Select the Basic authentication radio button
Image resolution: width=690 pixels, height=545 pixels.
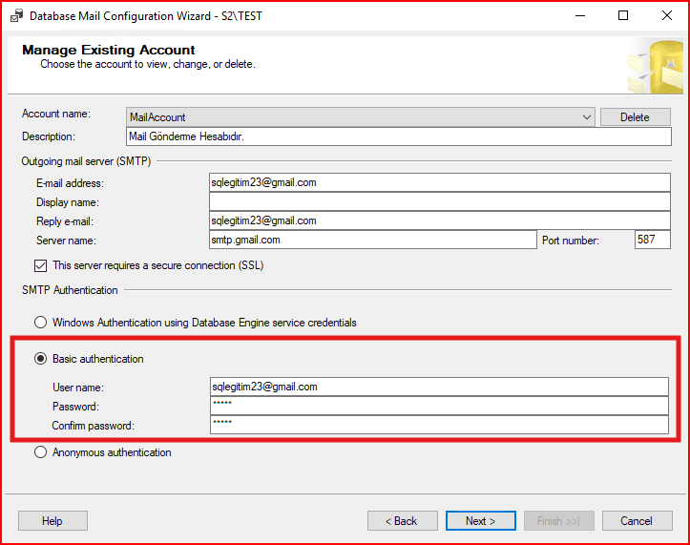41,359
